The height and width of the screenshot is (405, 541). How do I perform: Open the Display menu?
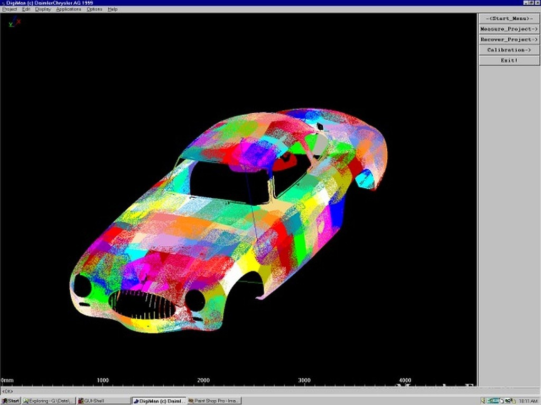pos(43,9)
